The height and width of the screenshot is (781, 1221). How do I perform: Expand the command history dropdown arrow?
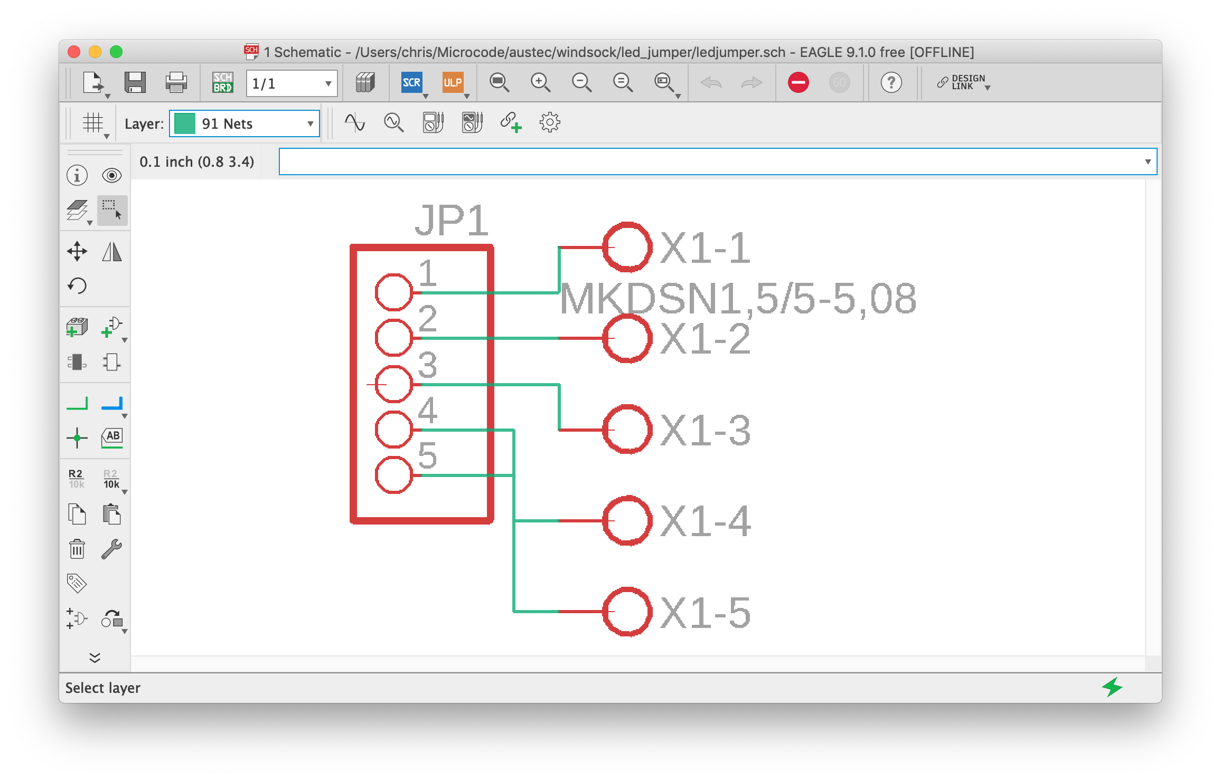1148,161
